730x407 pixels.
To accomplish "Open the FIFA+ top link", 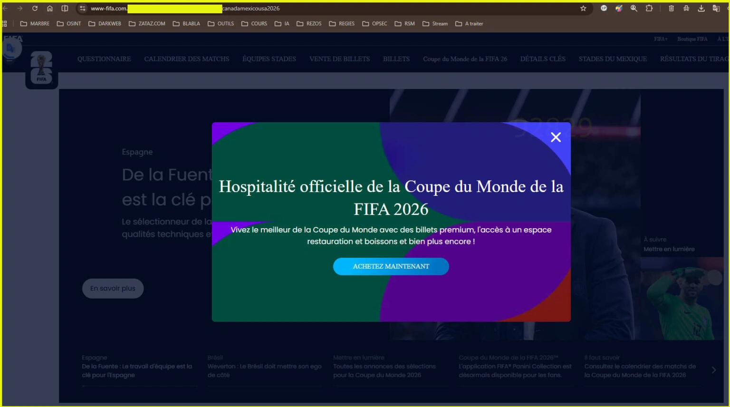I will coord(661,39).
